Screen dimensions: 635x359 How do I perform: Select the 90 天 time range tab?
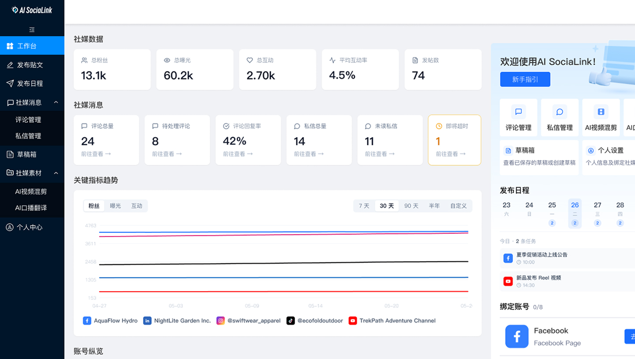tap(411, 206)
